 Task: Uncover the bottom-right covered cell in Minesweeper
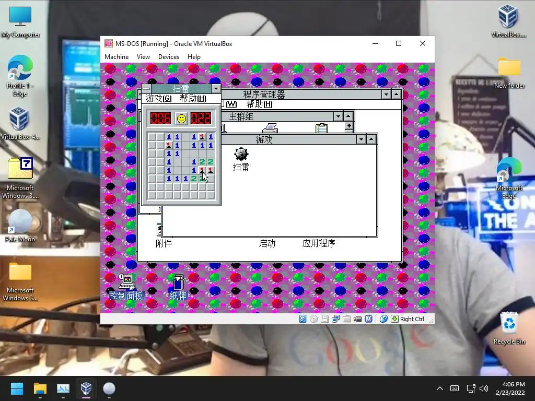[211, 195]
